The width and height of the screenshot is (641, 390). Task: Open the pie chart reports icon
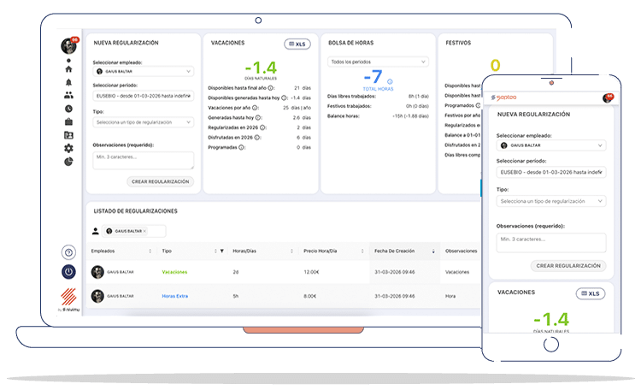pyautogui.click(x=68, y=162)
